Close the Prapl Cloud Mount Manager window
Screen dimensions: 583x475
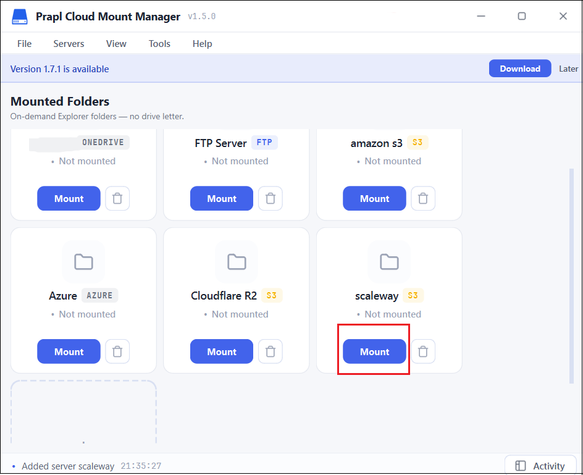(x=563, y=16)
